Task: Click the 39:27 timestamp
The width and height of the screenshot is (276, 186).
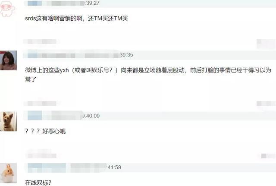Action: (92, 3)
